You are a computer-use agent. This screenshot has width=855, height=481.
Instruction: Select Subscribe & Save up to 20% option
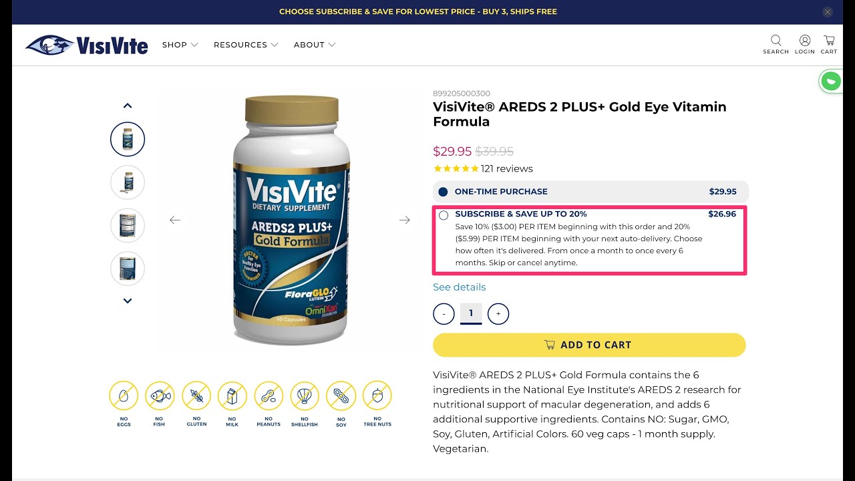click(x=590, y=240)
